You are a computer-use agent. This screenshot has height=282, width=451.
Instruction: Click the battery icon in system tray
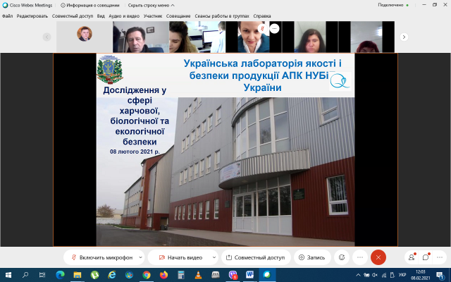[x=366, y=275]
